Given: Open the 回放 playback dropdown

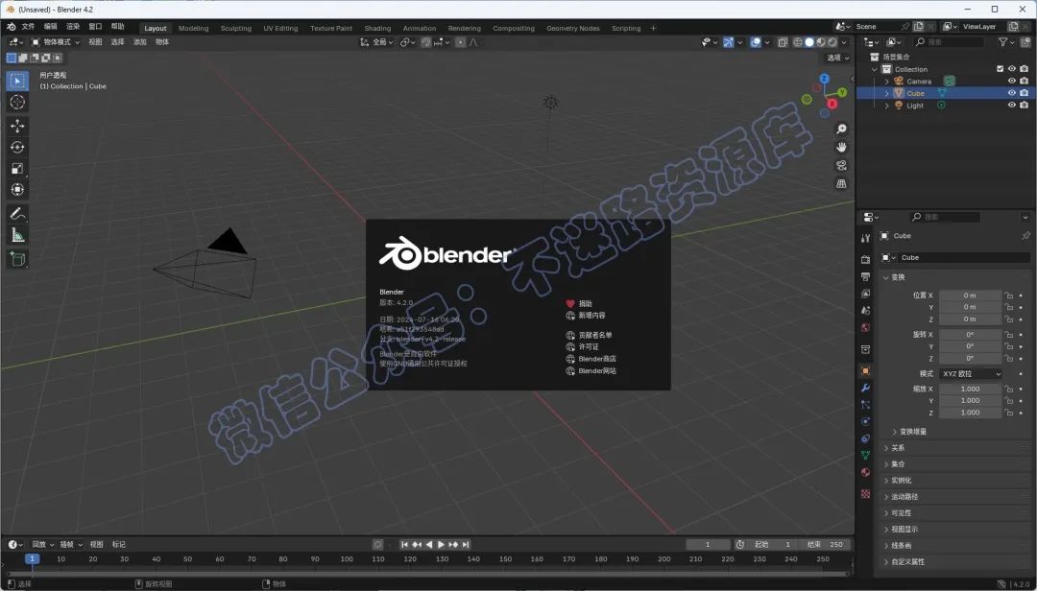Looking at the screenshot, I should point(43,544).
